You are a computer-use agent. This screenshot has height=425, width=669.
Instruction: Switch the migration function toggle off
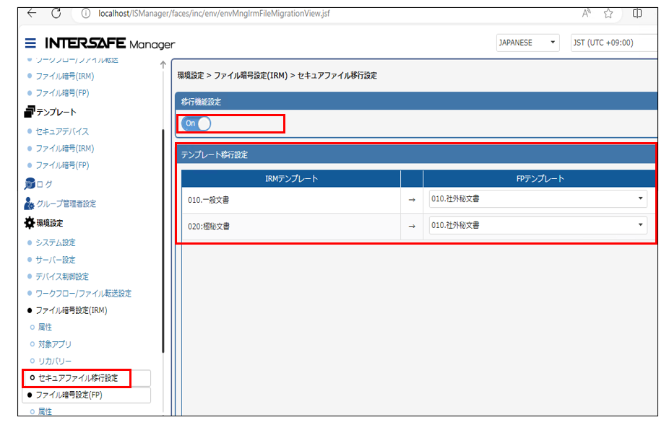pos(197,123)
